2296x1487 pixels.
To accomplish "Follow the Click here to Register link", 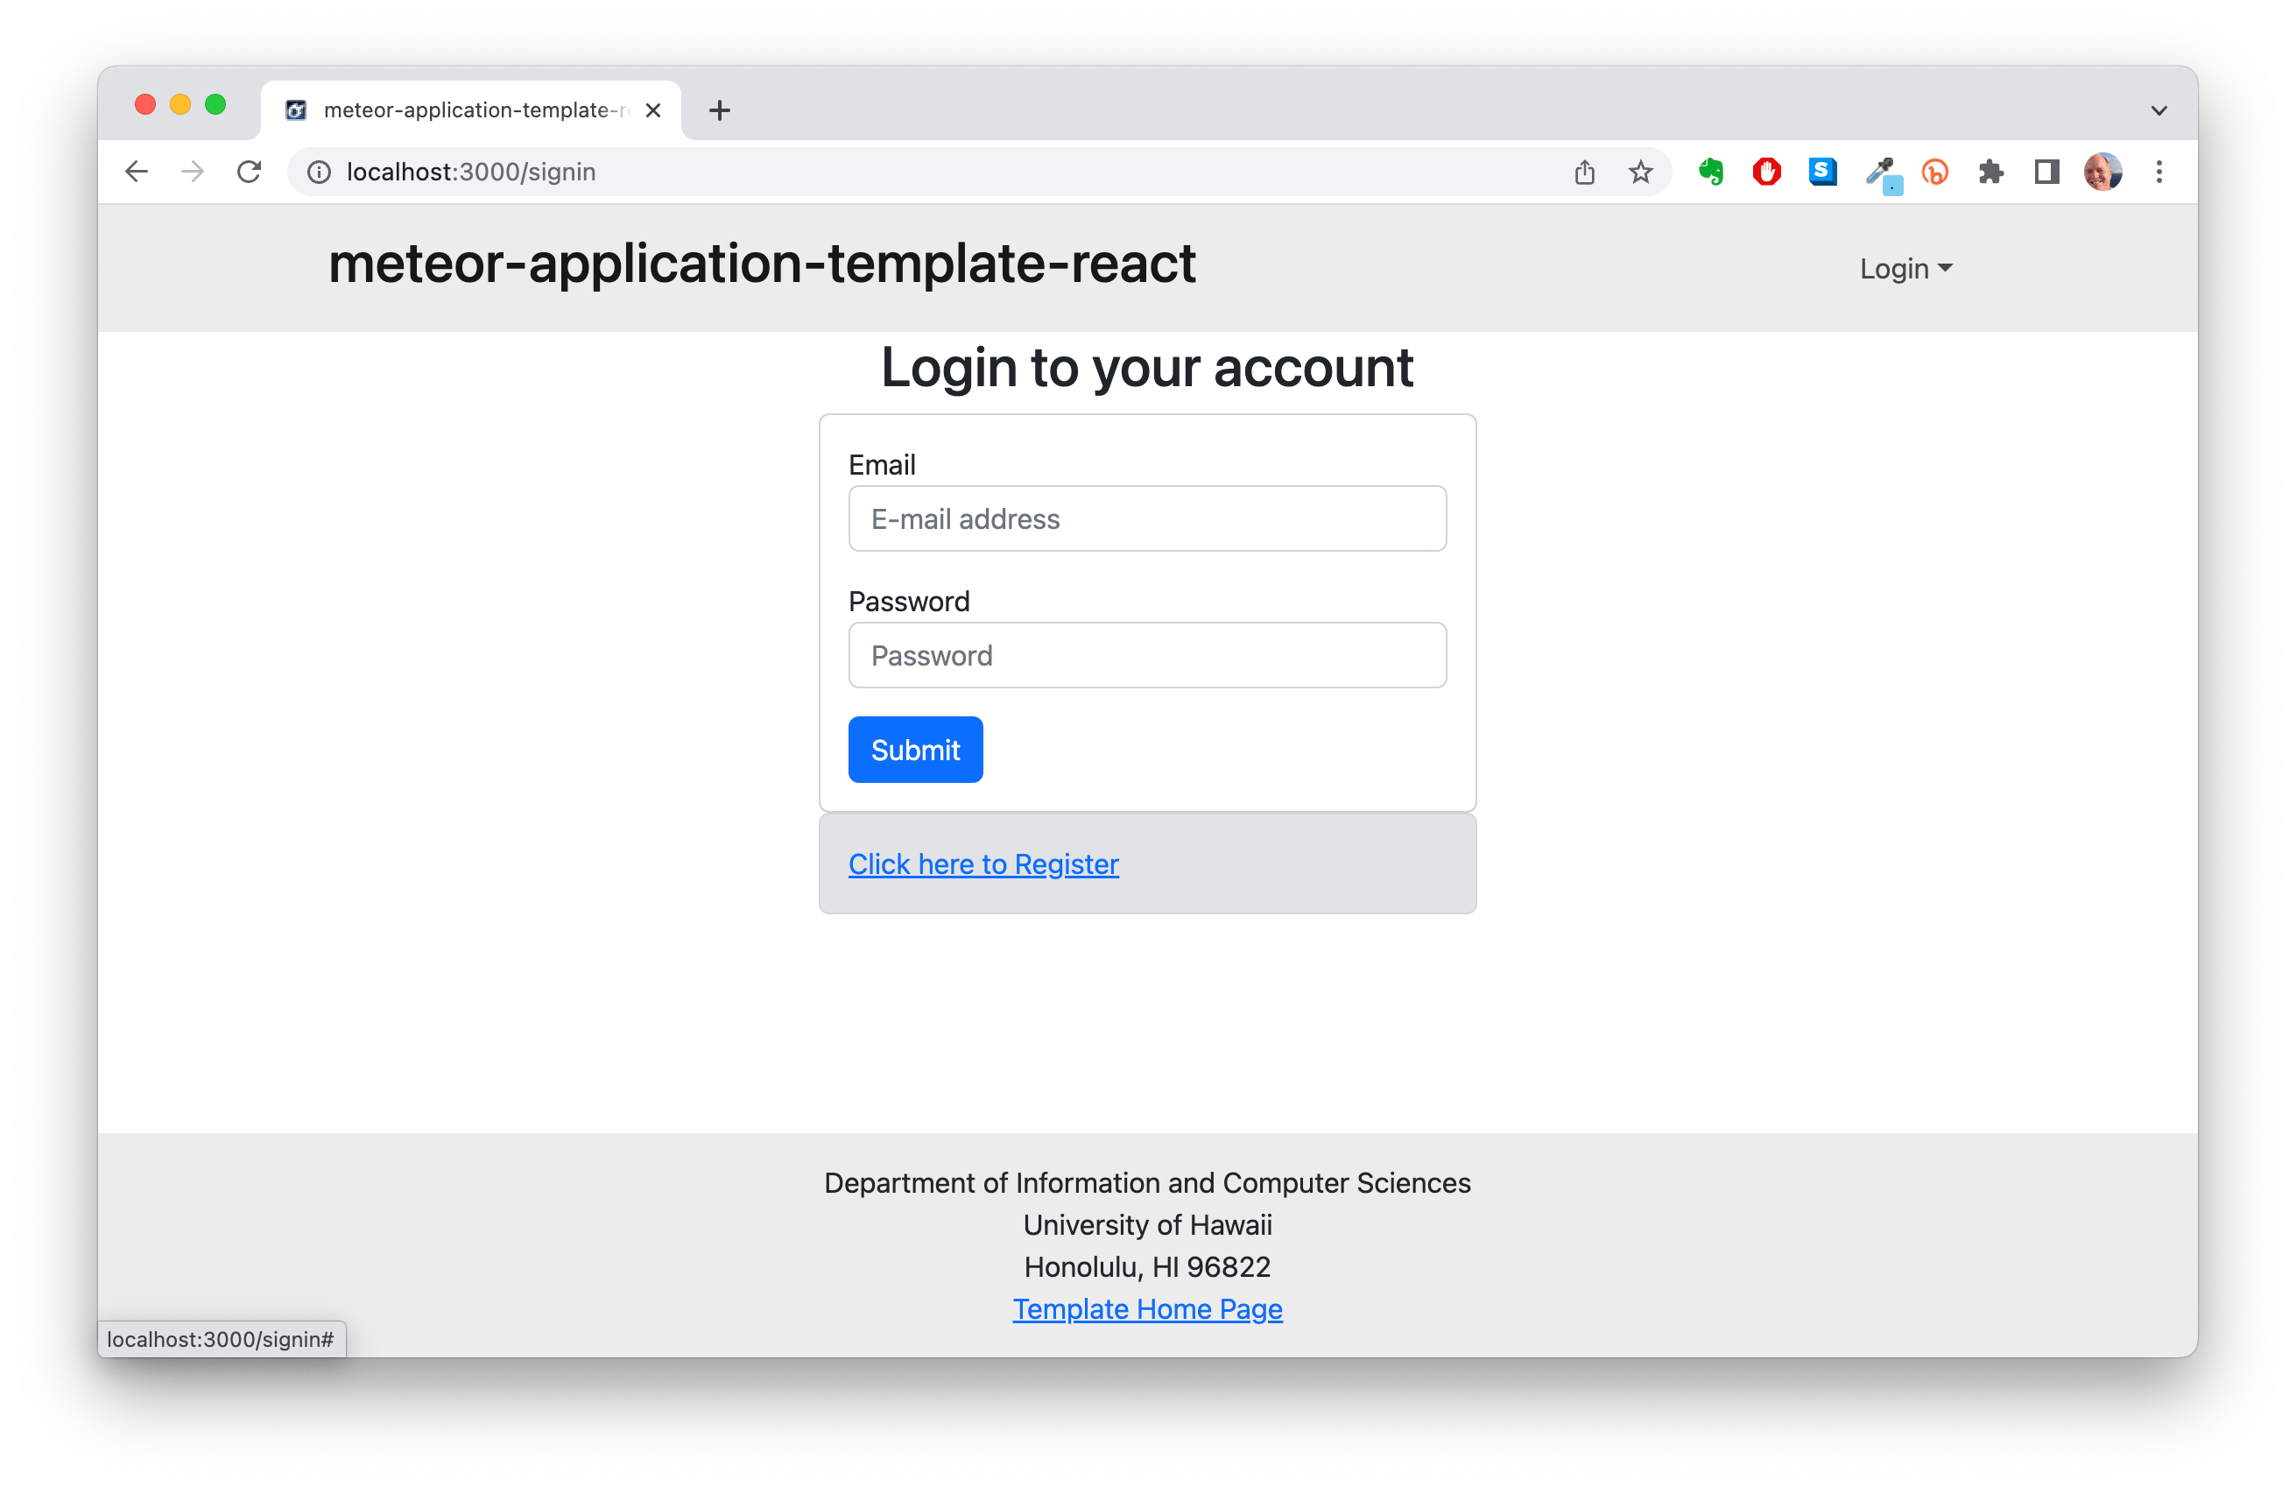I will point(983,863).
